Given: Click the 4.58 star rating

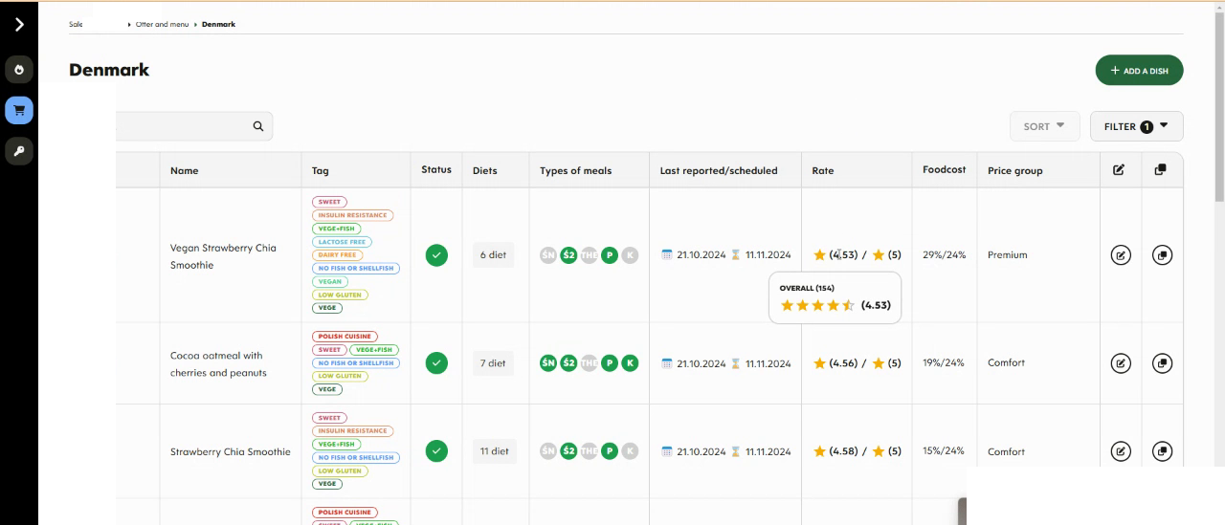Looking at the screenshot, I should 835,451.
